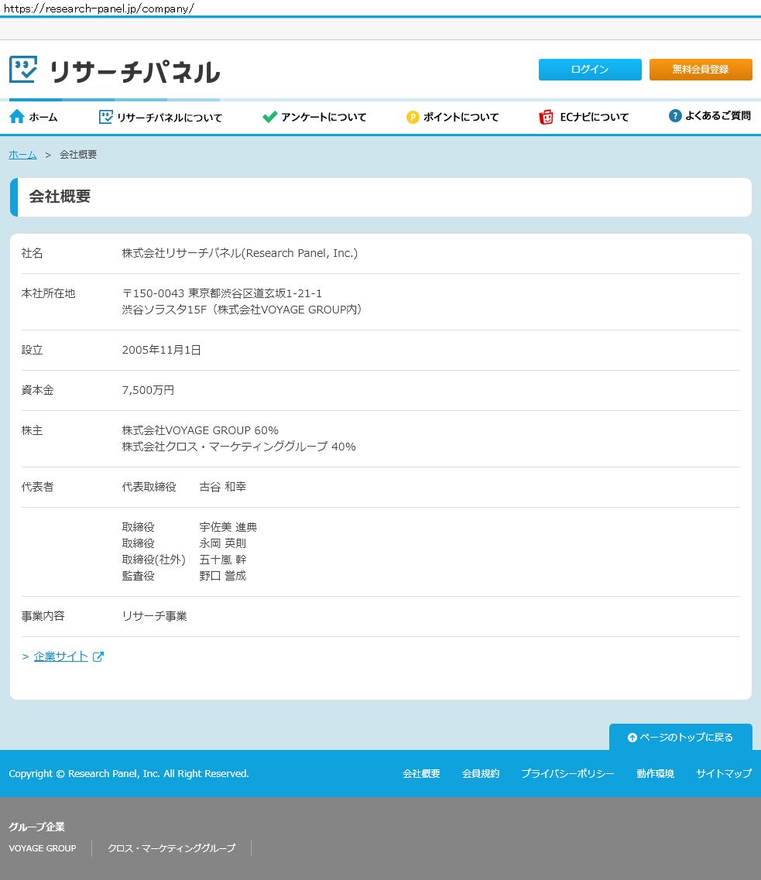
Task: Click the home house icon
Action: pos(17,117)
